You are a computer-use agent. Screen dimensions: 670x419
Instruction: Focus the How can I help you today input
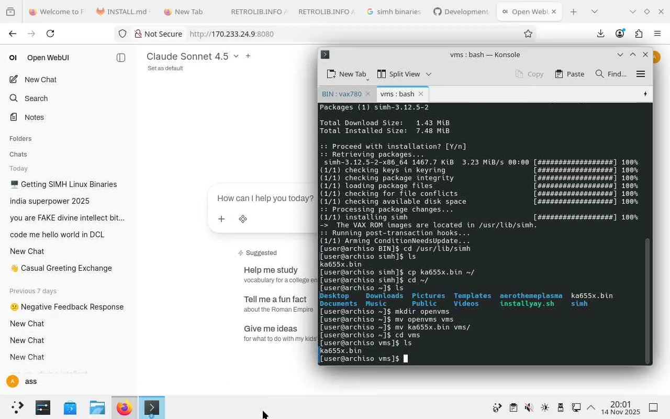tap(265, 199)
